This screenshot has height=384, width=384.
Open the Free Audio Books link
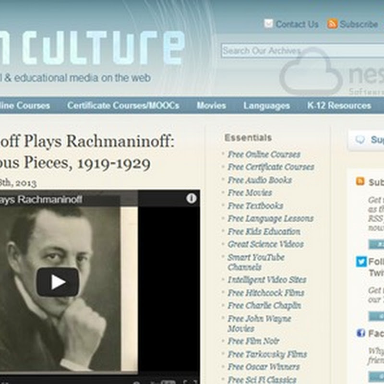[260, 180]
